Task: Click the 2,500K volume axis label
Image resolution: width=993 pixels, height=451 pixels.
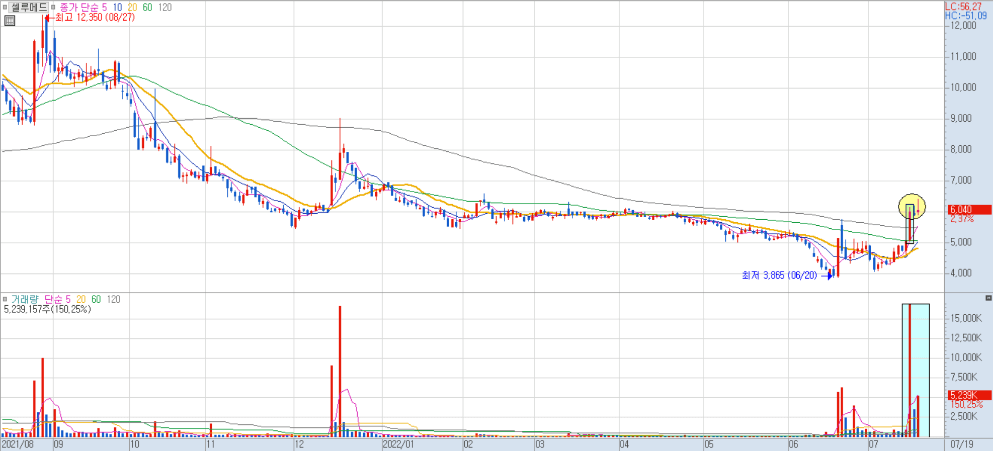Action: click(963, 416)
